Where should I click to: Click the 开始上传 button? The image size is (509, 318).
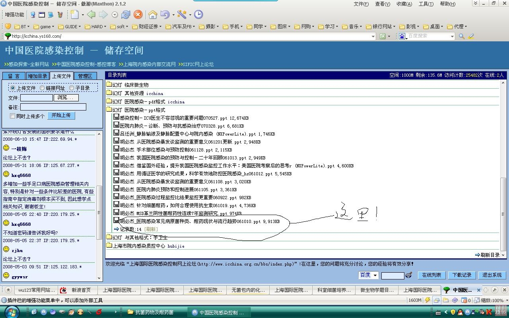point(61,115)
